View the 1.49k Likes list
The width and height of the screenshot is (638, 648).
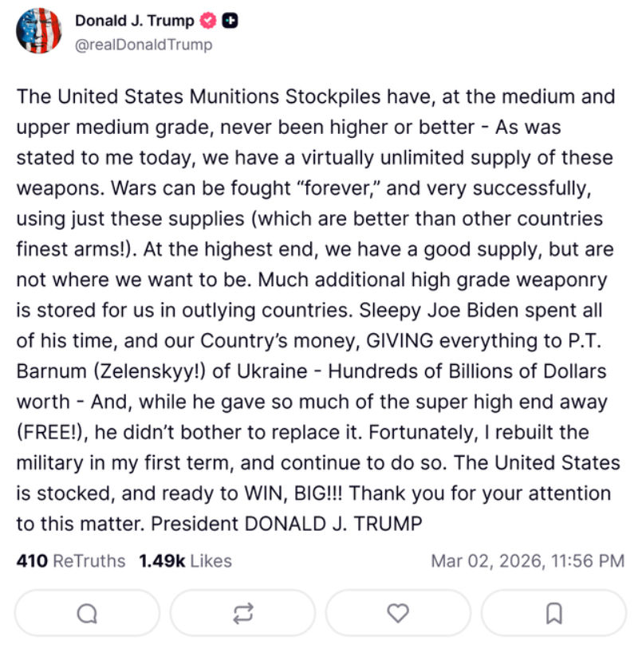pos(185,561)
